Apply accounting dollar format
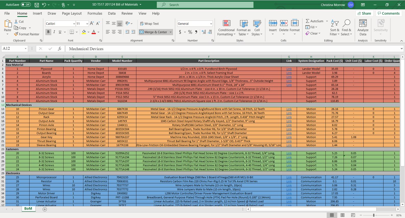Screen dimensions: 405x218 180,32
